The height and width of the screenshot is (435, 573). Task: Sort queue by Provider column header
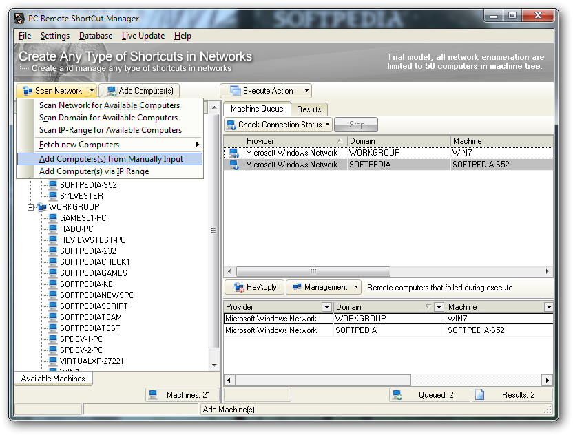click(295, 141)
